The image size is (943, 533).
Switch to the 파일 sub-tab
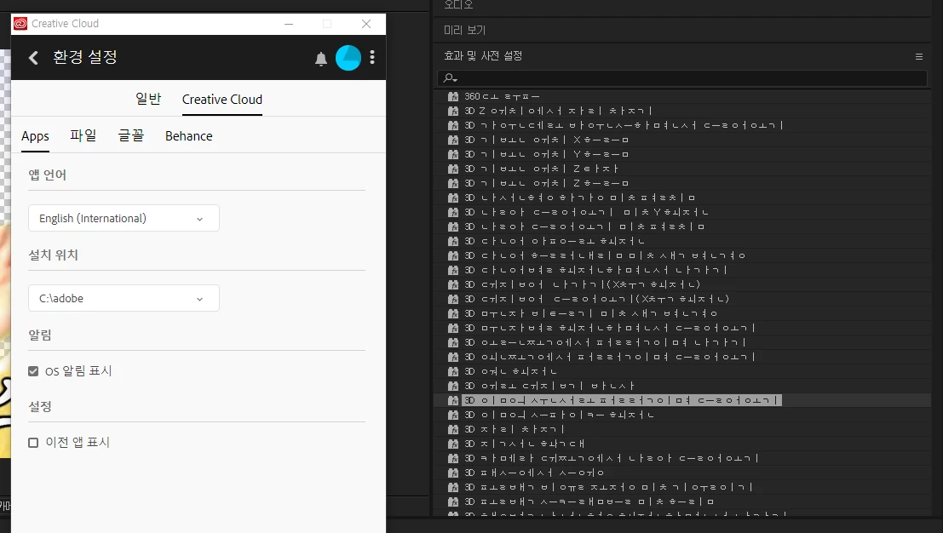(83, 135)
